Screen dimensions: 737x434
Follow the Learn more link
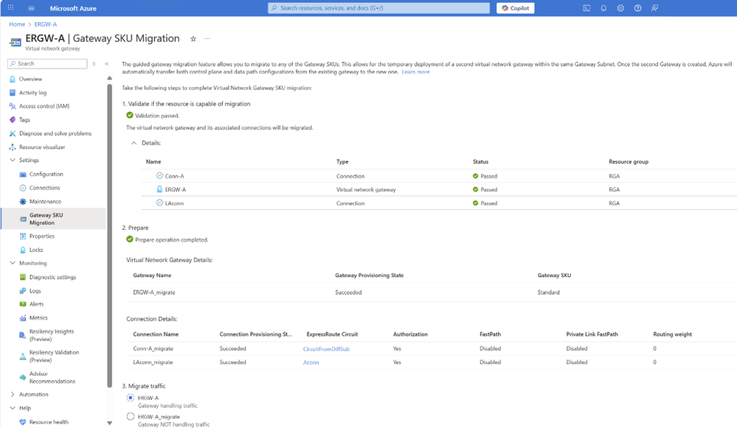415,72
